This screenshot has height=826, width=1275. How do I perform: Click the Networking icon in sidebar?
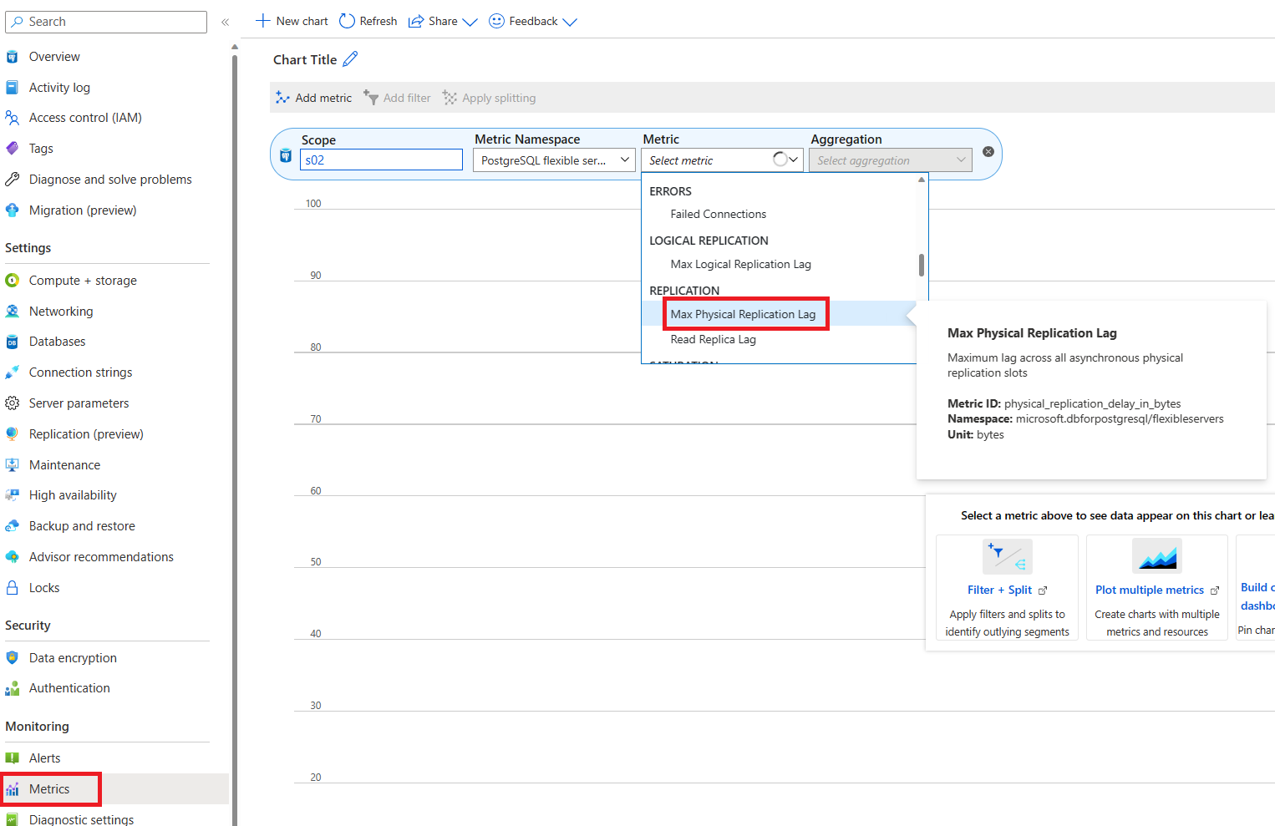(x=12, y=312)
